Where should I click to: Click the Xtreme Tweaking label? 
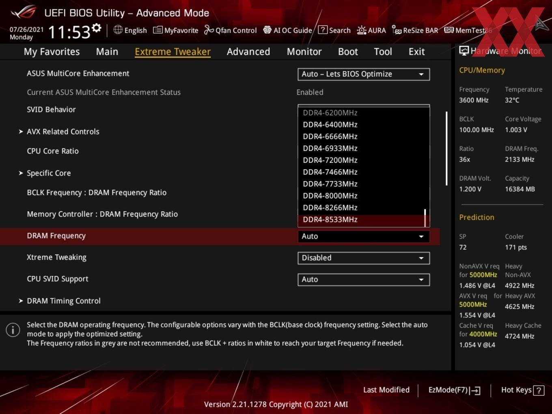click(56, 257)
